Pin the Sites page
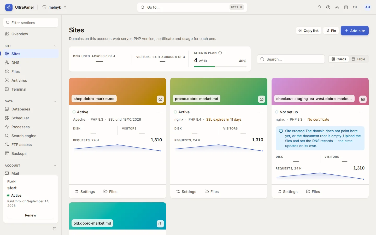 [331, 31]
